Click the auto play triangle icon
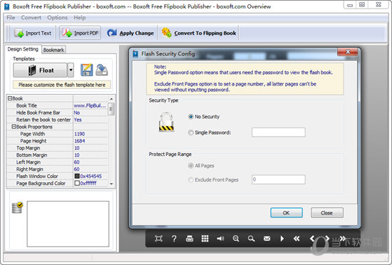The width and height of the screenshot is (392, 265). [x=282, y=239]
